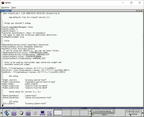Viewport: 144px width, 117px height.
Task: Click the '*Font:' fixed-medium iso8859-1 line
Action: click(28, 68)
